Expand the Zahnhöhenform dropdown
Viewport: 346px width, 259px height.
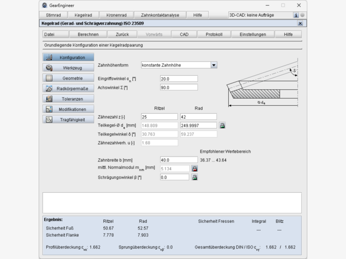(x=214, y=65)
